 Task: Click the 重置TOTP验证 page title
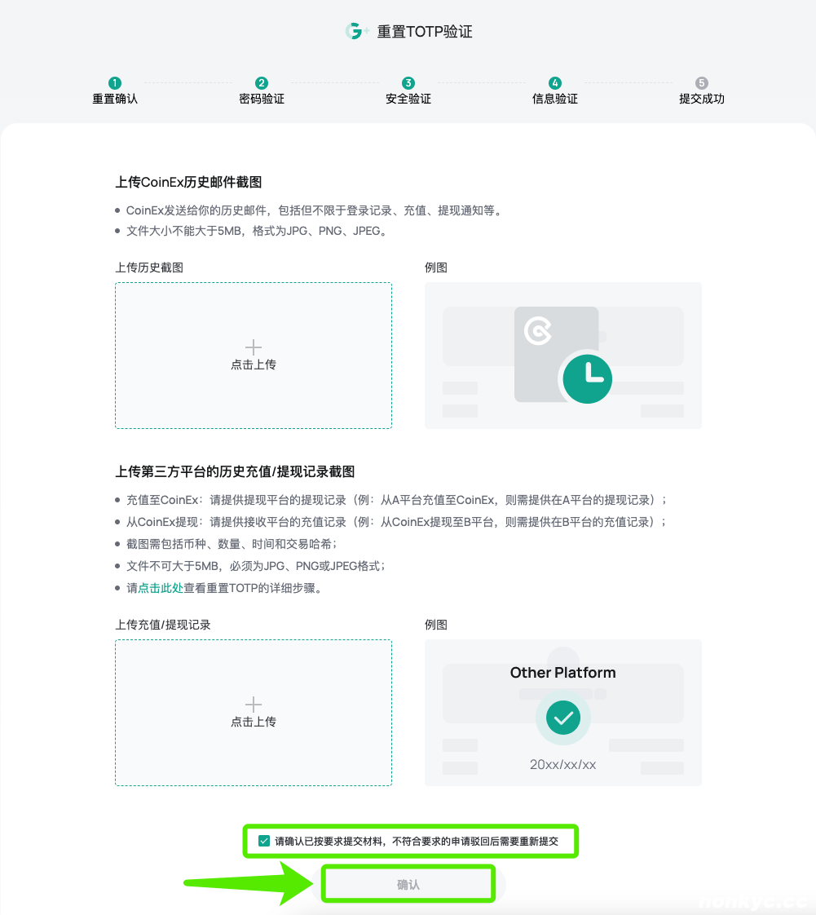click(x=425, y=32)
